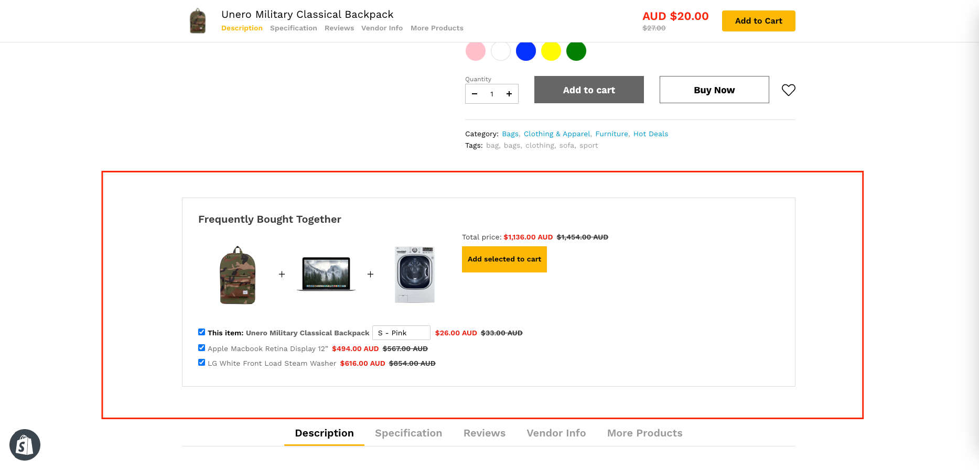
Task: Open the Macbook bundle product image
Action: [x=326, y=274]
